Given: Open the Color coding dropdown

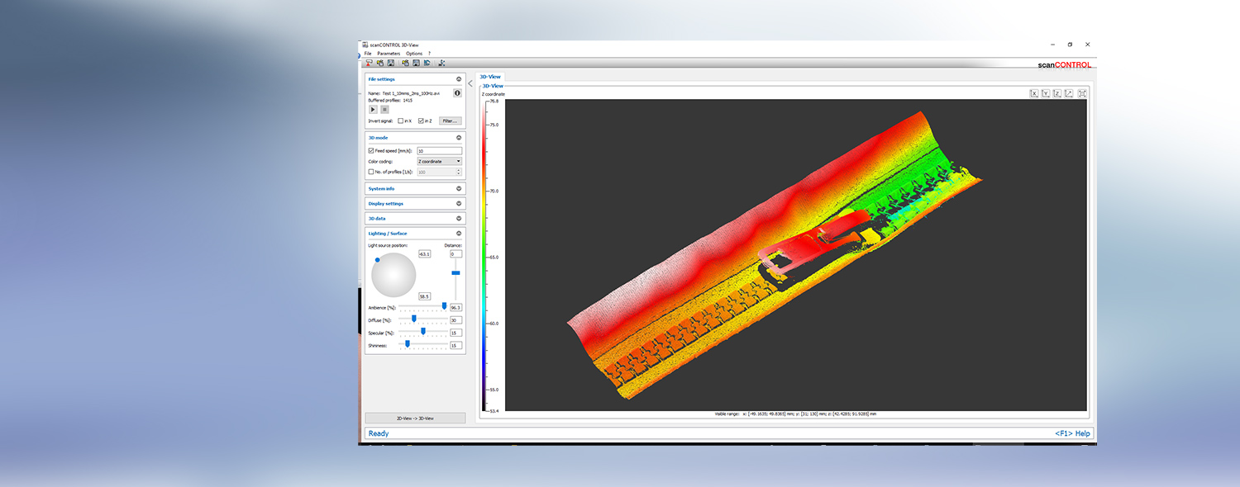Looking at the screenshot, I should 439,161.
